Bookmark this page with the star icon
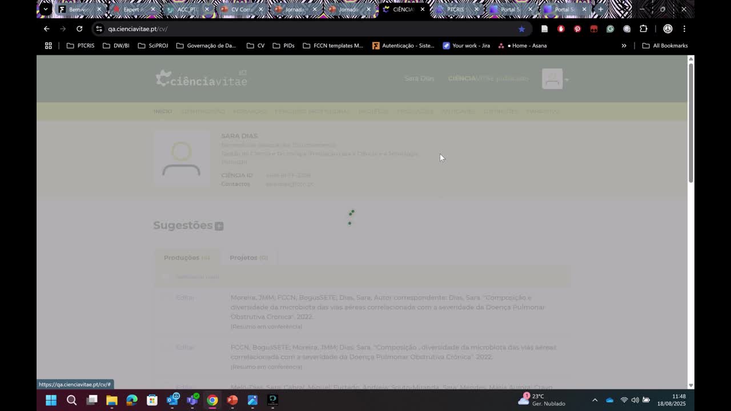Viewport: 731px width, 411px height. coord(521,29)
